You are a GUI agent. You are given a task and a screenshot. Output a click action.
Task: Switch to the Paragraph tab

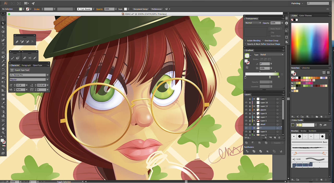(x=26, y=65)
